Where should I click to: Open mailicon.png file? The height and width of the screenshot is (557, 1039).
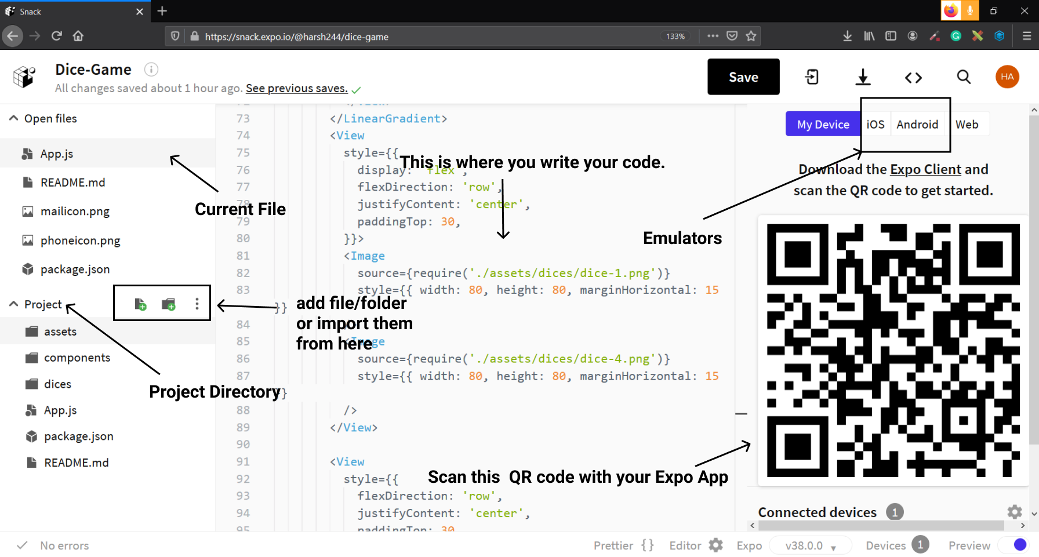pyautogui.click(x=108, y=211)
